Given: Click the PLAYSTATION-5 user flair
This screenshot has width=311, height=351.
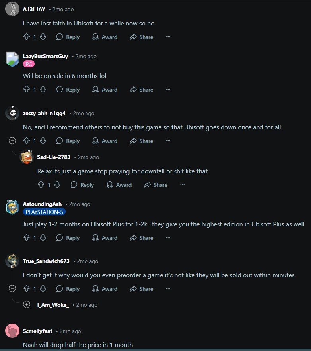Looking at the screenshot, I should point(44,212).
